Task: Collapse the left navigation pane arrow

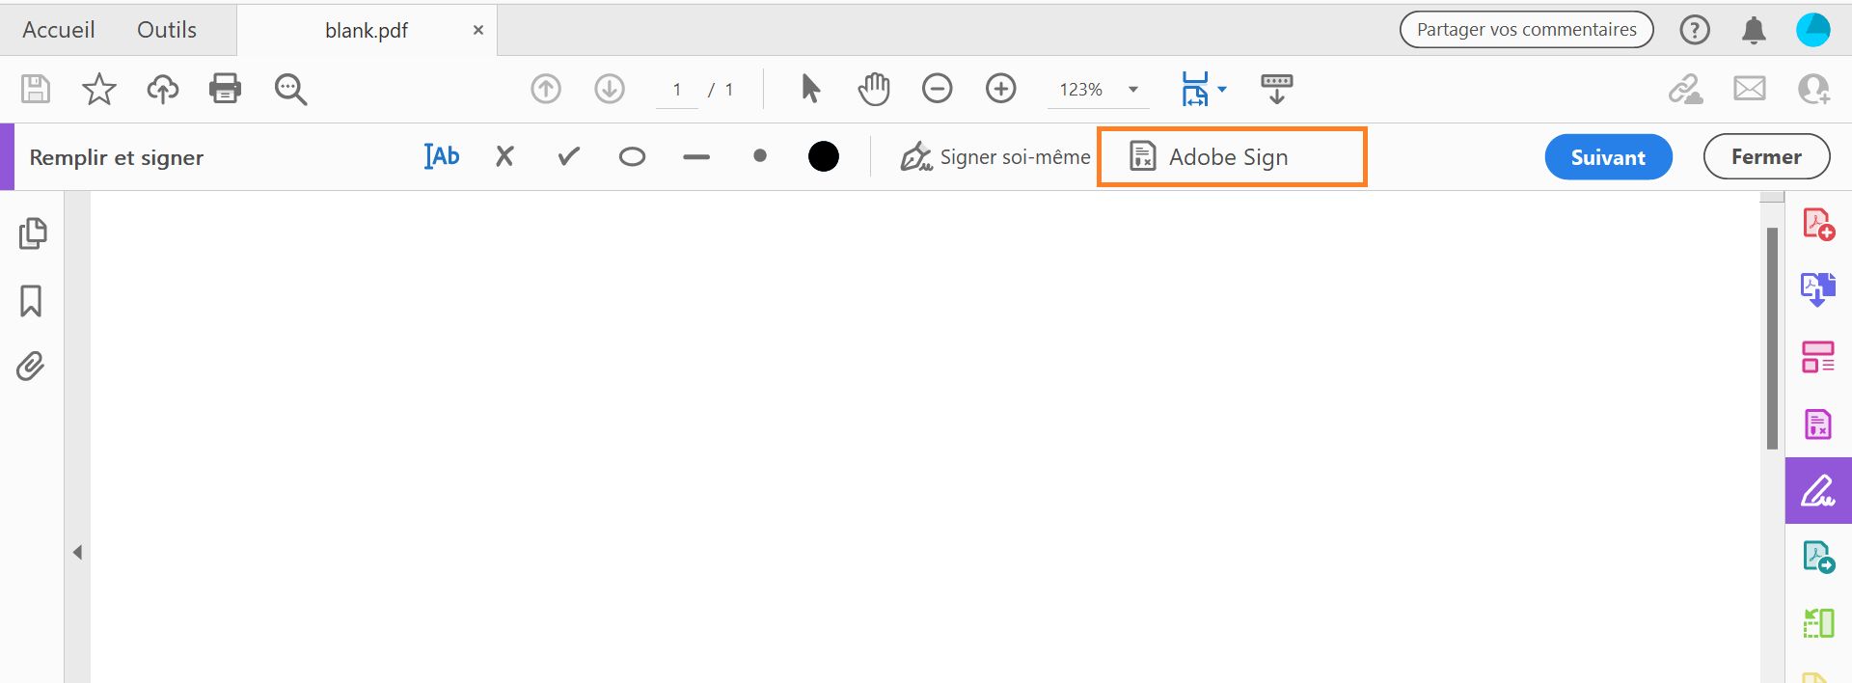Action: (77, 552)
